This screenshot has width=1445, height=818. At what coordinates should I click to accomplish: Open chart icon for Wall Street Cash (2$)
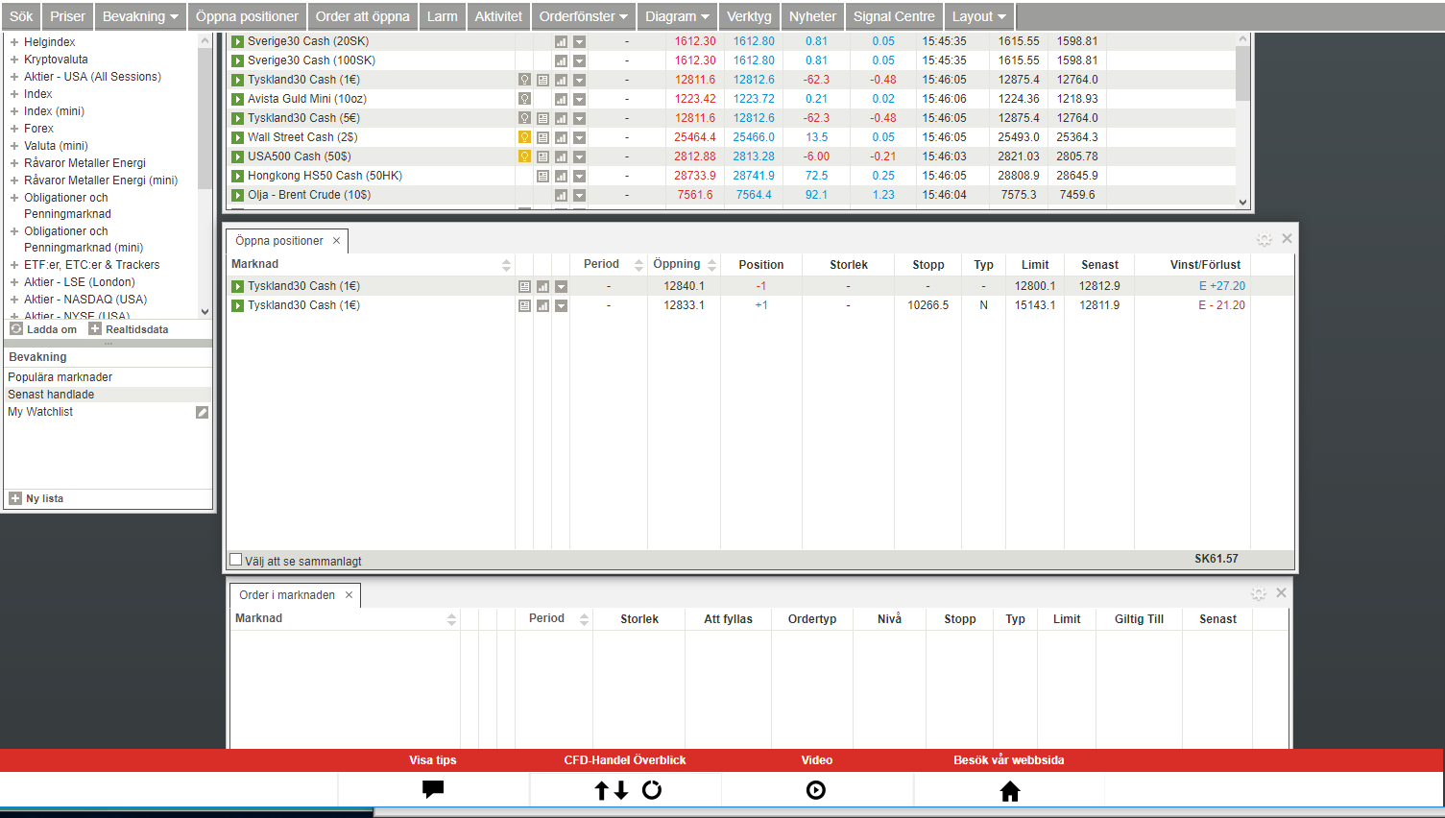click(561, 137)
